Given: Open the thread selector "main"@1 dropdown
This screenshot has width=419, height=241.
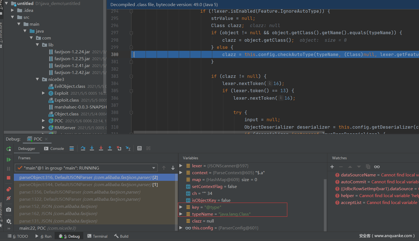Looking at the screenshot, I should 154,168.
